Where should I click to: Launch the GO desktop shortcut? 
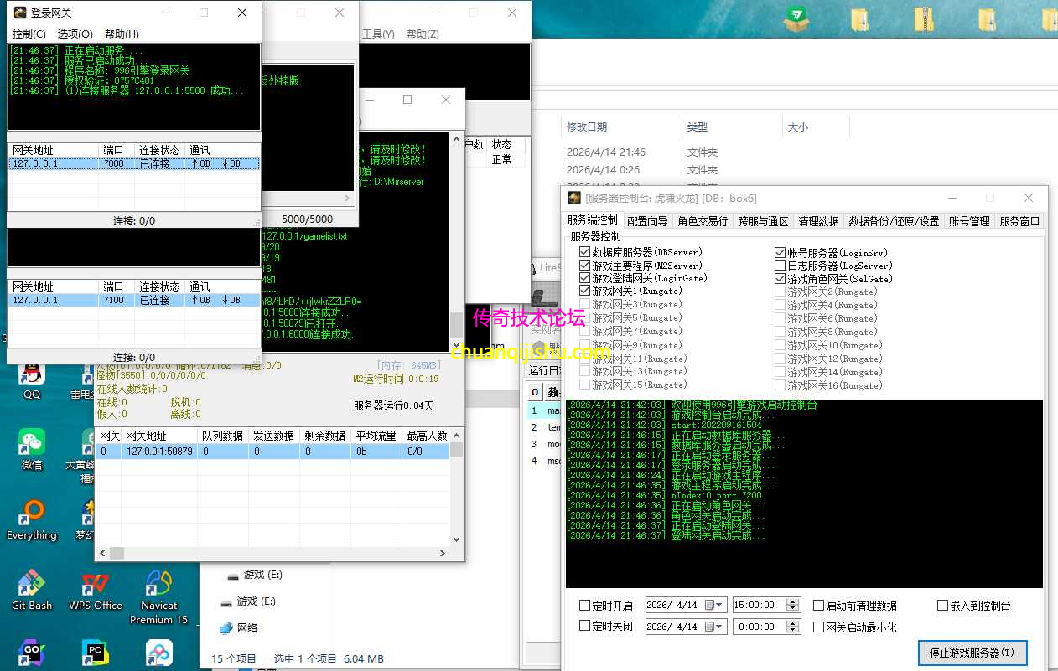tap(30, 653)
